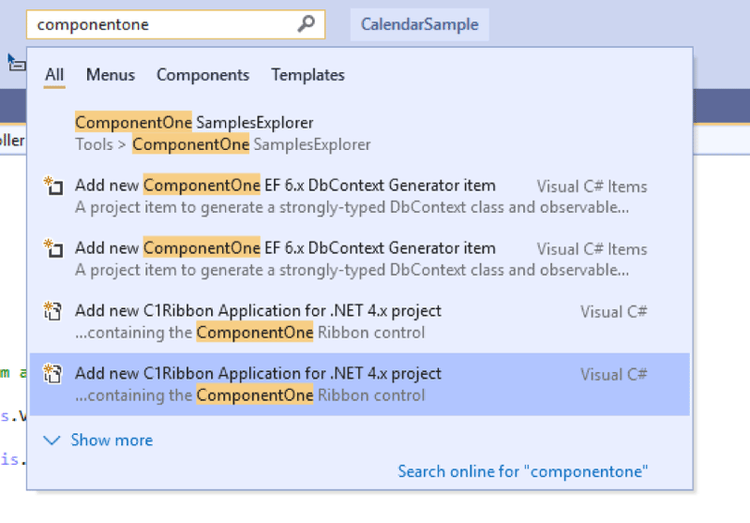Select second "Add new ComponentOne EF 6.x" title
Viewport: 750px width, 523px height.
tap(285, 247)
